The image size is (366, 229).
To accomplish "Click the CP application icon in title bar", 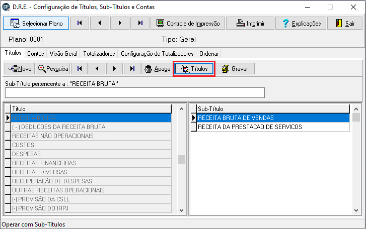I will point(6,7).
